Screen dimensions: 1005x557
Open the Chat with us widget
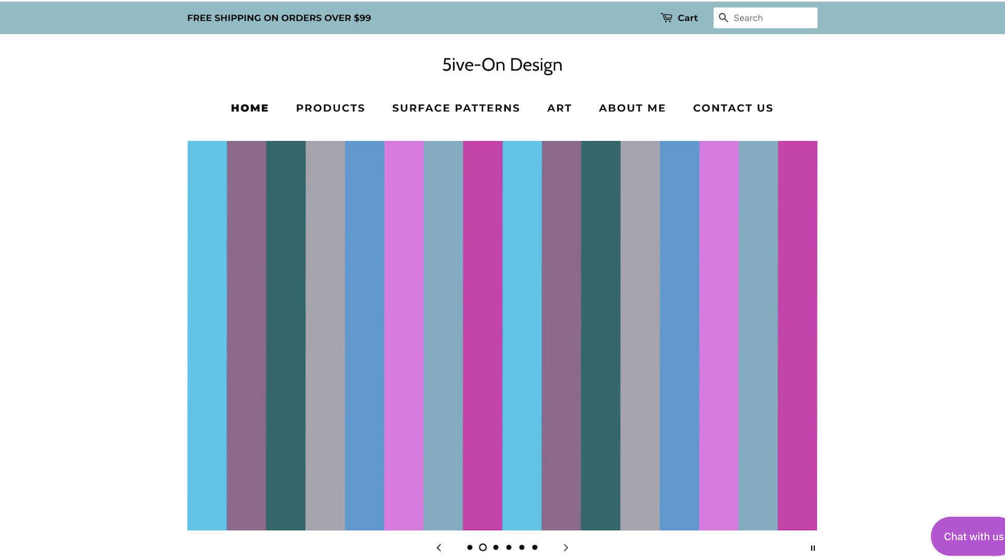coord(970,537)
